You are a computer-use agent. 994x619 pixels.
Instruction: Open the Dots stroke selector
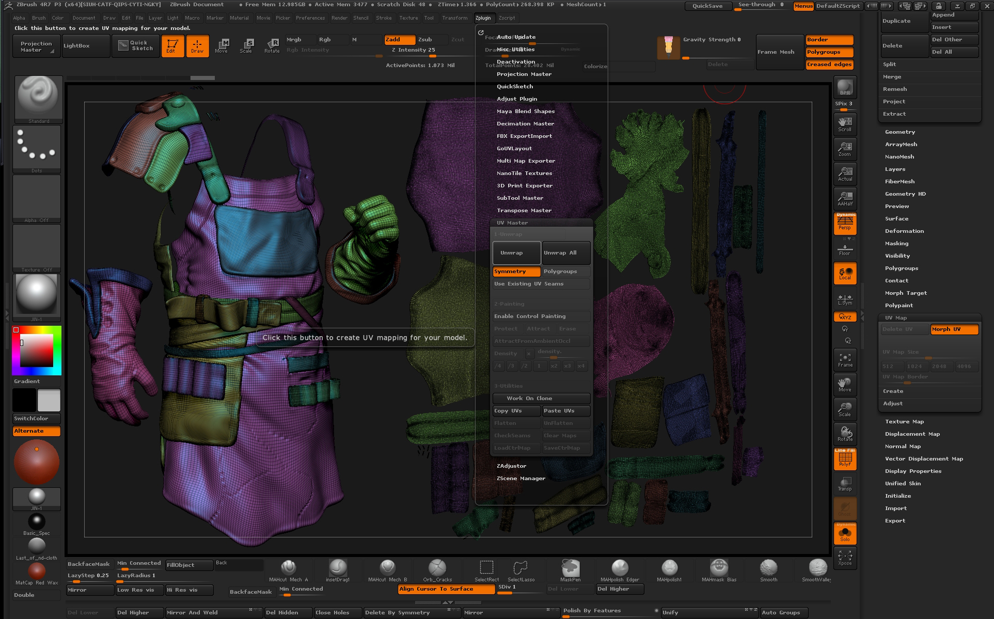[x=37, y=149]
